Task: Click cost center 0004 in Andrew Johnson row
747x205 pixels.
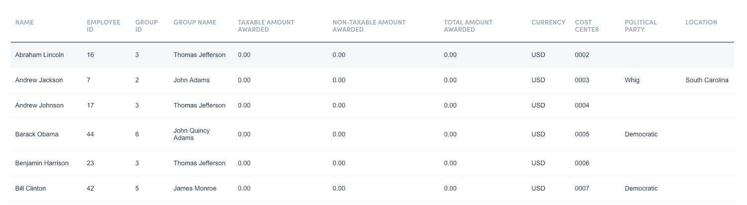Action: tap(582, 105)
